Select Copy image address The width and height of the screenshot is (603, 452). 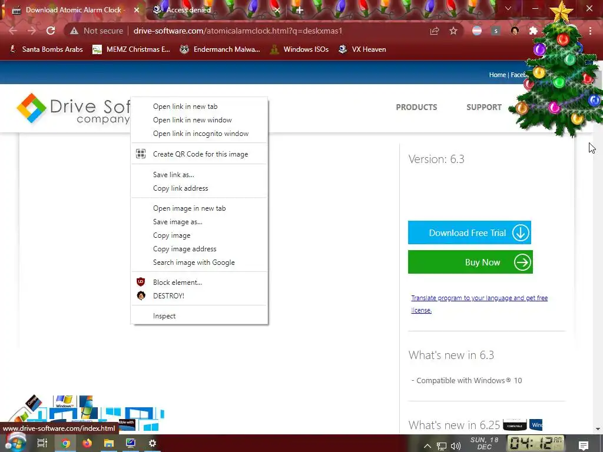(199, 249)
